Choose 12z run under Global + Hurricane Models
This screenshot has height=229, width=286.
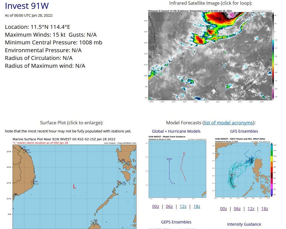(x=183, y=206)
